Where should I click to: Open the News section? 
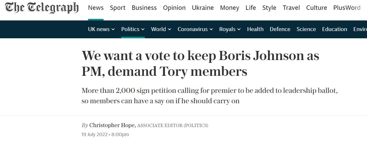pos(96,8)
